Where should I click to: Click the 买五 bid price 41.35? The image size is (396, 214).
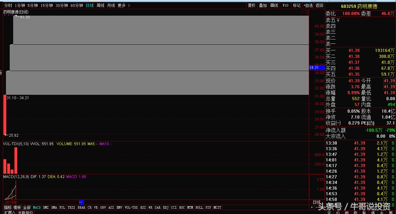tap(354, 74)
